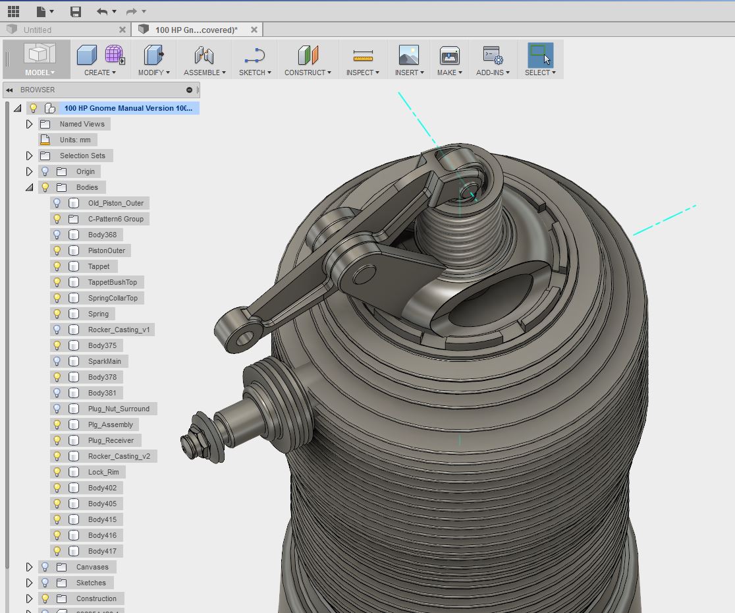735x613 pixels.
Task: Close the 100 HP Gnome document tab
Action: [x=254, y=30]
